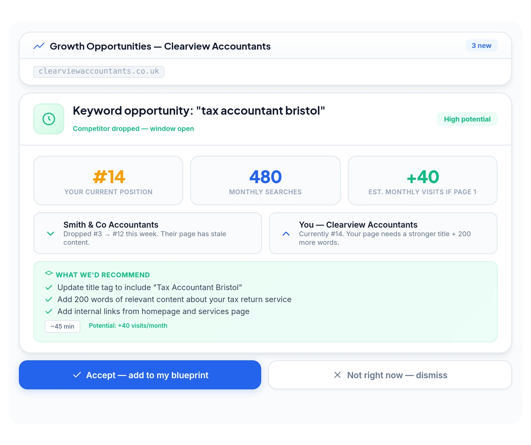Click the ~45 min time estimate chip

tap(63, 326)
